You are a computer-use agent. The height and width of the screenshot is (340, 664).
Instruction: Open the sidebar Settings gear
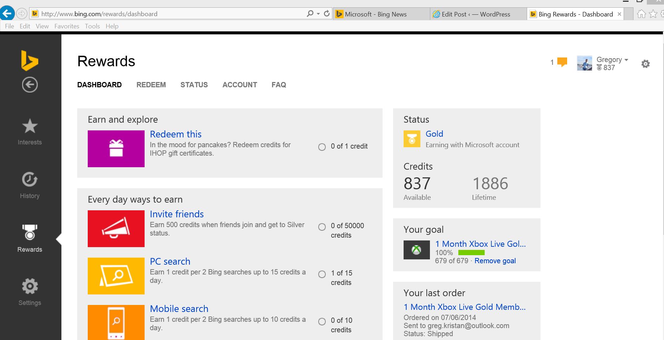click(x=30, y=286)
